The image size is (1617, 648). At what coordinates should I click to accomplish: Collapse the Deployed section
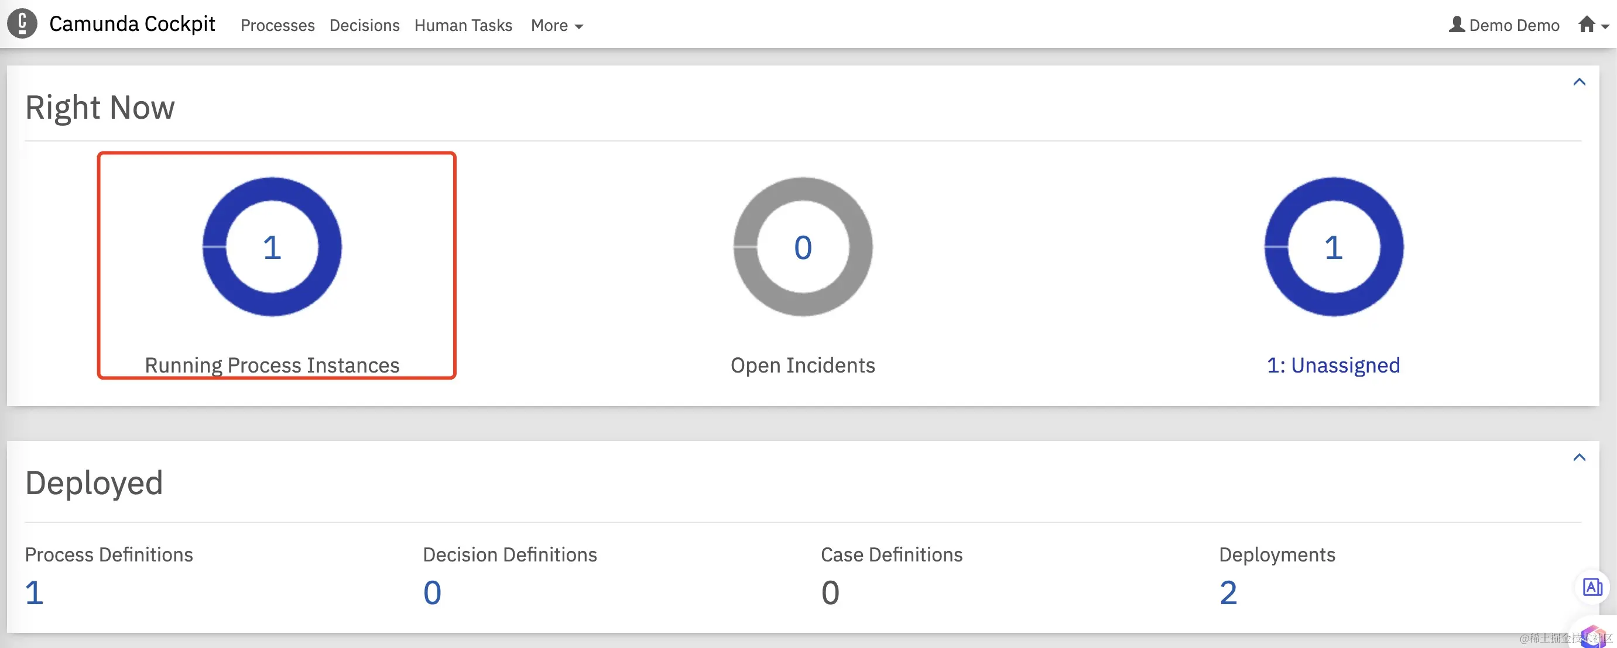click(1580, 457)
